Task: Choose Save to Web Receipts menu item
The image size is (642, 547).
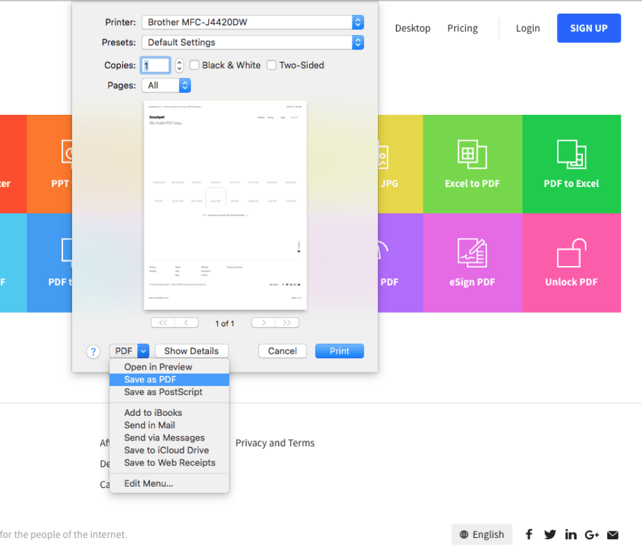Action: tap(169, 463)
